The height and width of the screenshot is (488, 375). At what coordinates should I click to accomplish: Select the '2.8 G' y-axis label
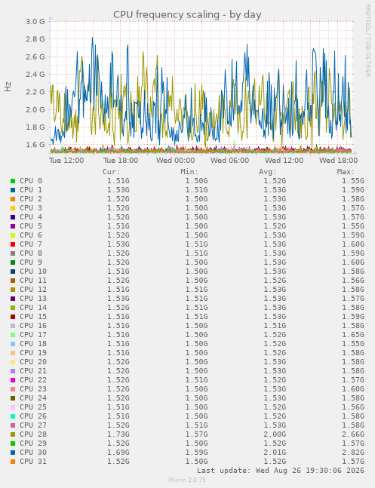click(x=35, y=39)
